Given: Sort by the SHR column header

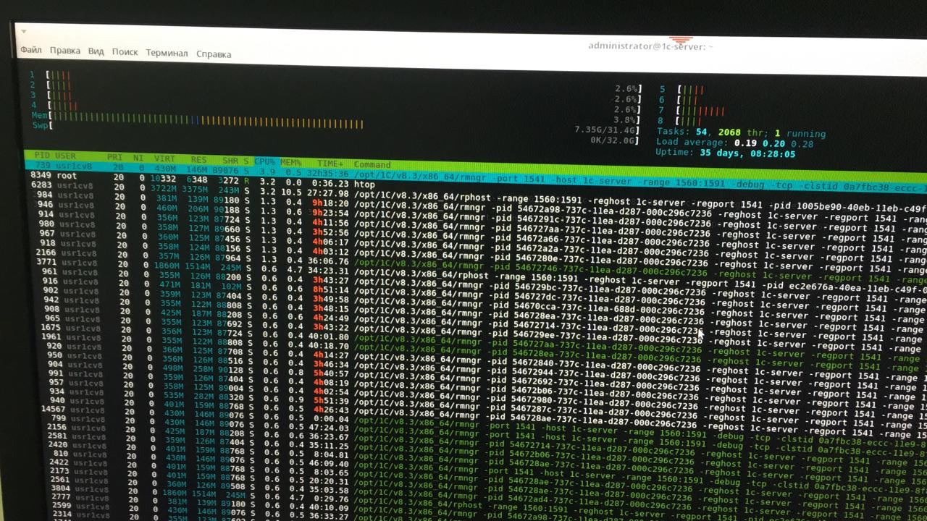Looking at the screenshot, I should [x=231, y=161].
